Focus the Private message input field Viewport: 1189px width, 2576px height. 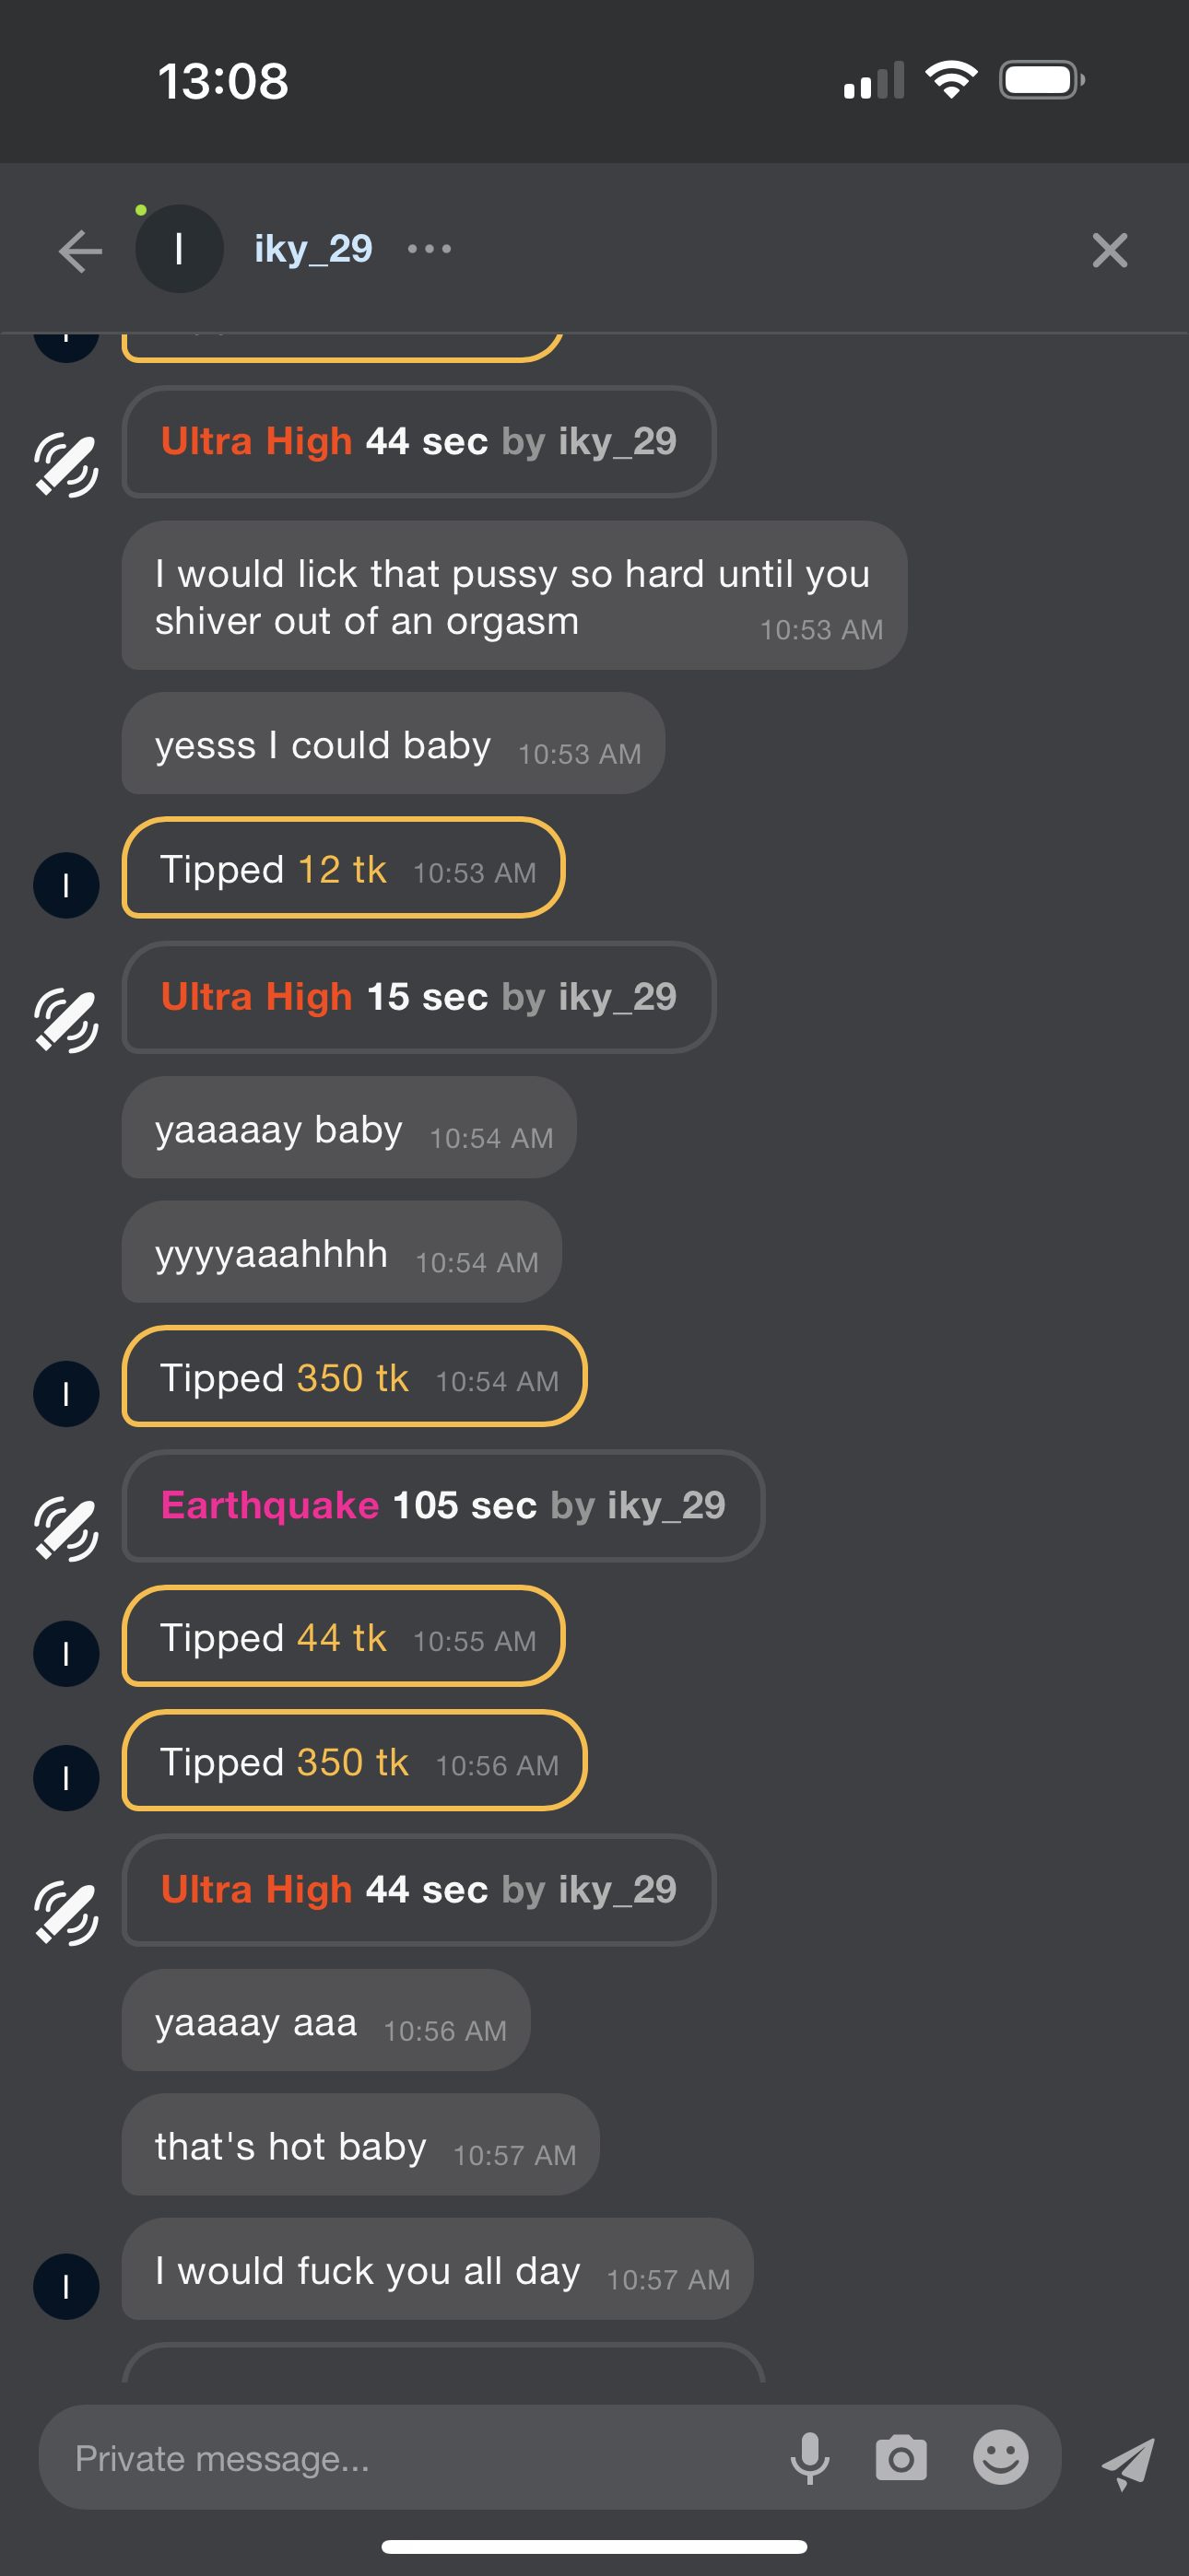400,2458
